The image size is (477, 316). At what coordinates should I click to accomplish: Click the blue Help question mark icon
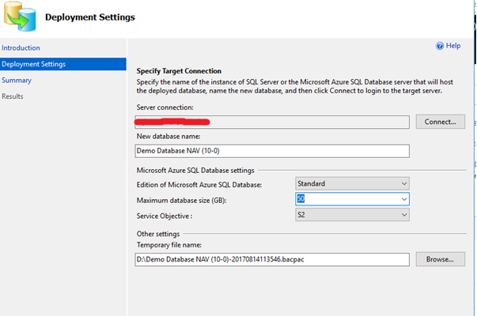(440, 47)
